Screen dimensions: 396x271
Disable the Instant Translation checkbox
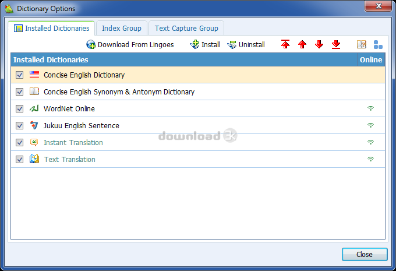(19, 143)
